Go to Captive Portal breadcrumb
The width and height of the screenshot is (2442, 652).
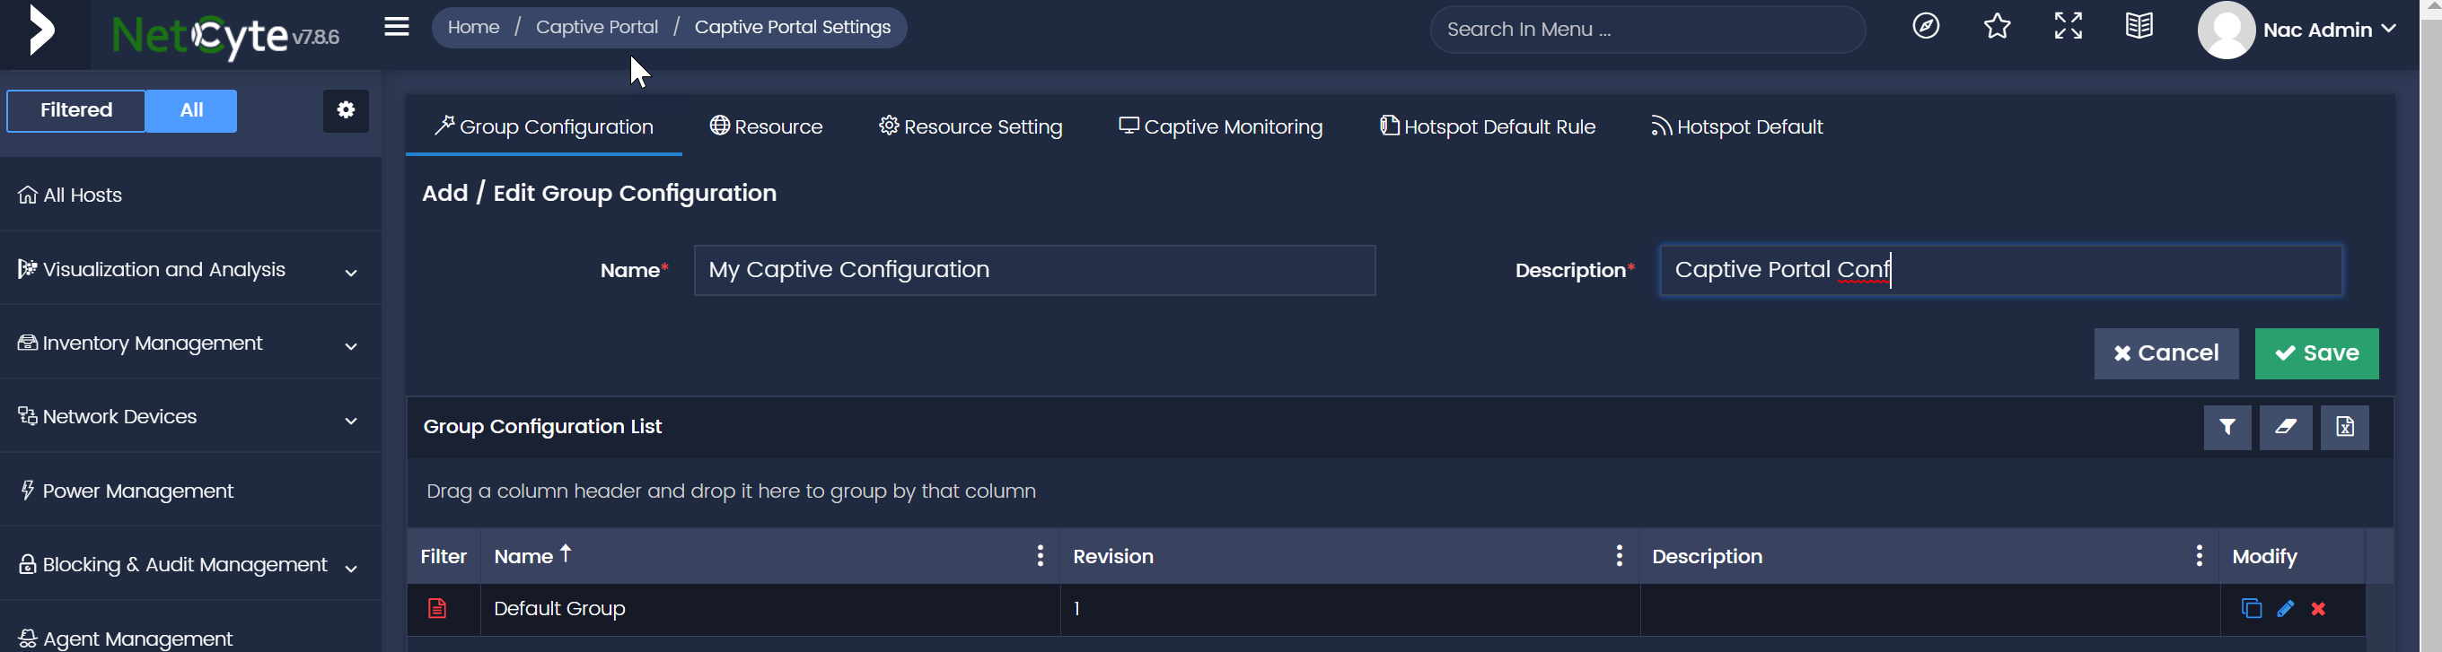pyautogui.click(x=596, y=28)
